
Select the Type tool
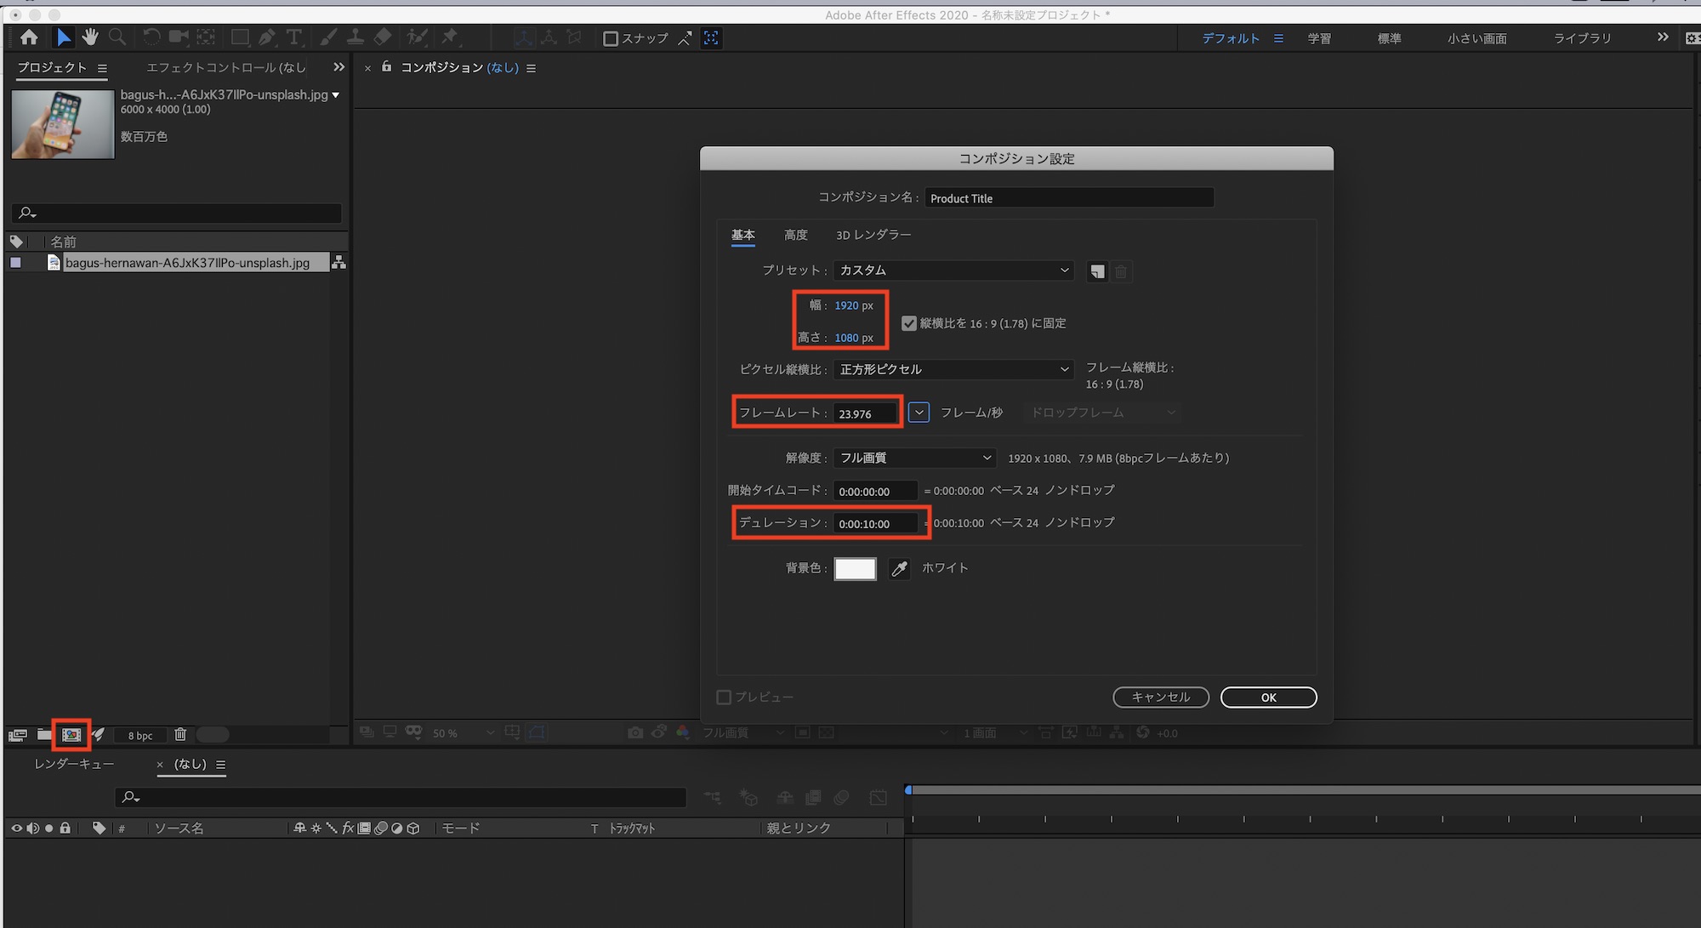click(294, 37)
